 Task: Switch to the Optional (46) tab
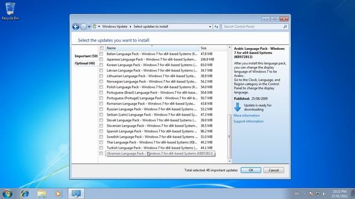coord(85,64)
